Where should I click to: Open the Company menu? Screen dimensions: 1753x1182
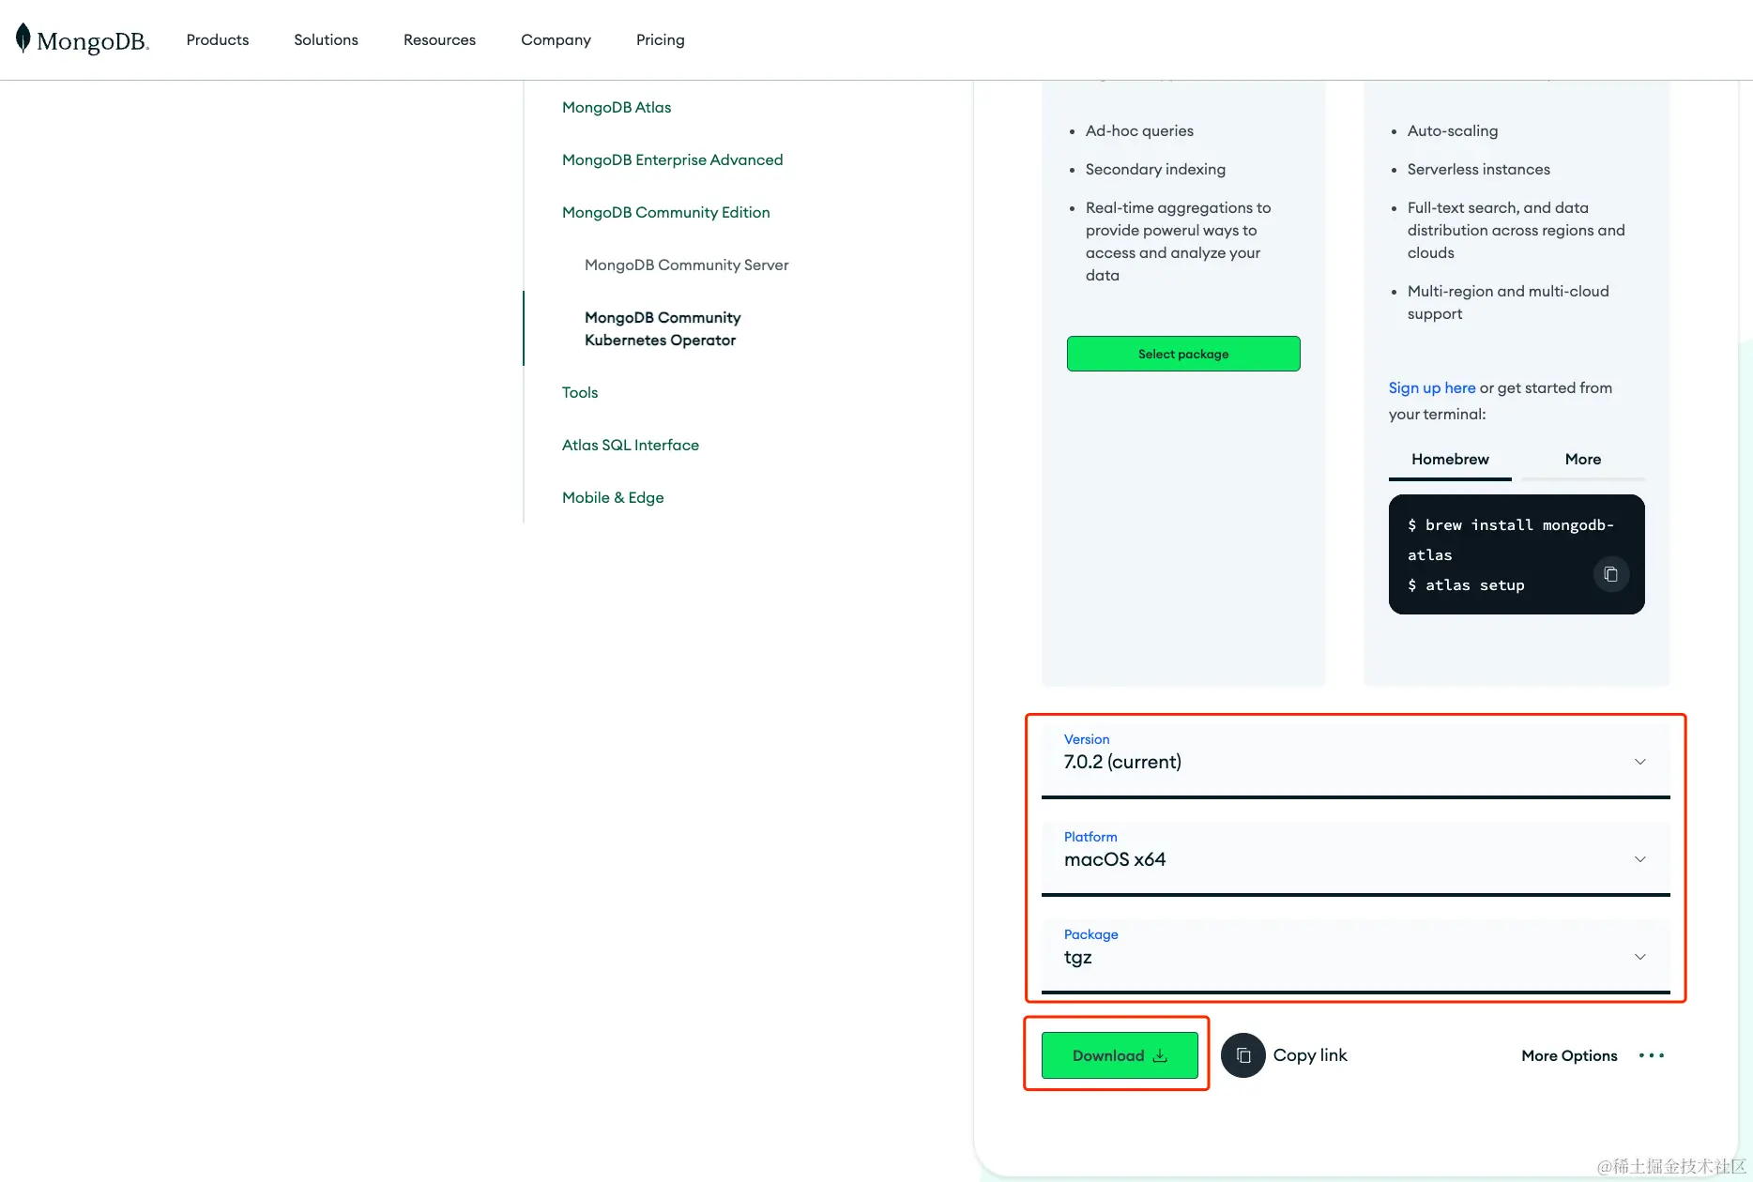pos(556,39)
